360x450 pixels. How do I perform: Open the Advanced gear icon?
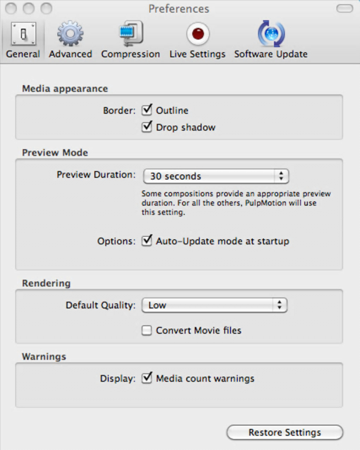(x=70, y=34)
